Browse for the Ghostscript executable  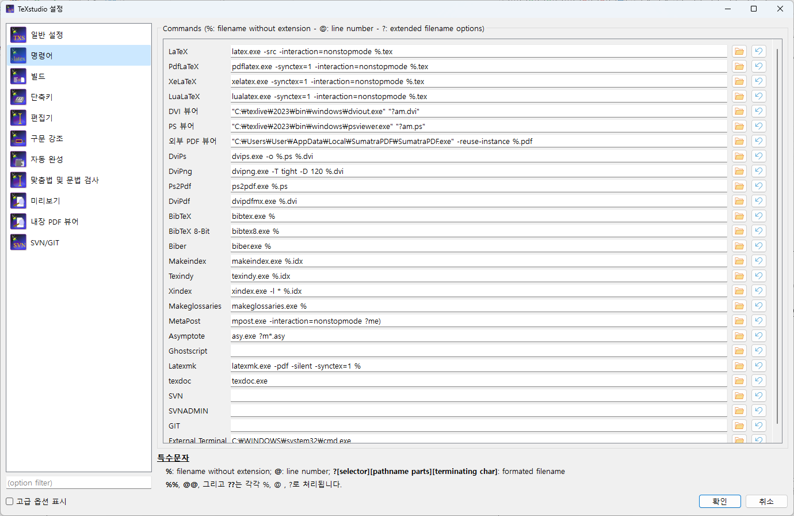click(x=739, y=351)
